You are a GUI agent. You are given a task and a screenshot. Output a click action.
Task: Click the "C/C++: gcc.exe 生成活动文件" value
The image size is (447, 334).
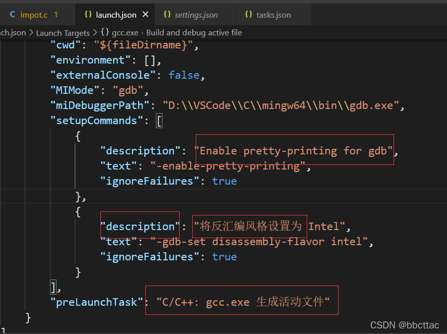point(243,302)
